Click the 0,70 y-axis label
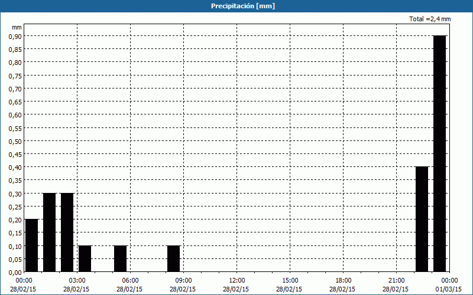This screenshot has height=295, width=473. click(x=15, y=89)
